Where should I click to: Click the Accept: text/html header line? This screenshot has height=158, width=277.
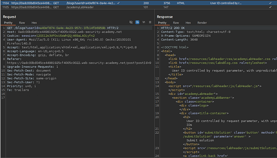72,48
